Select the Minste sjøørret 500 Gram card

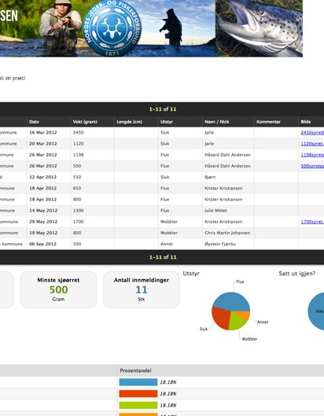58,289
